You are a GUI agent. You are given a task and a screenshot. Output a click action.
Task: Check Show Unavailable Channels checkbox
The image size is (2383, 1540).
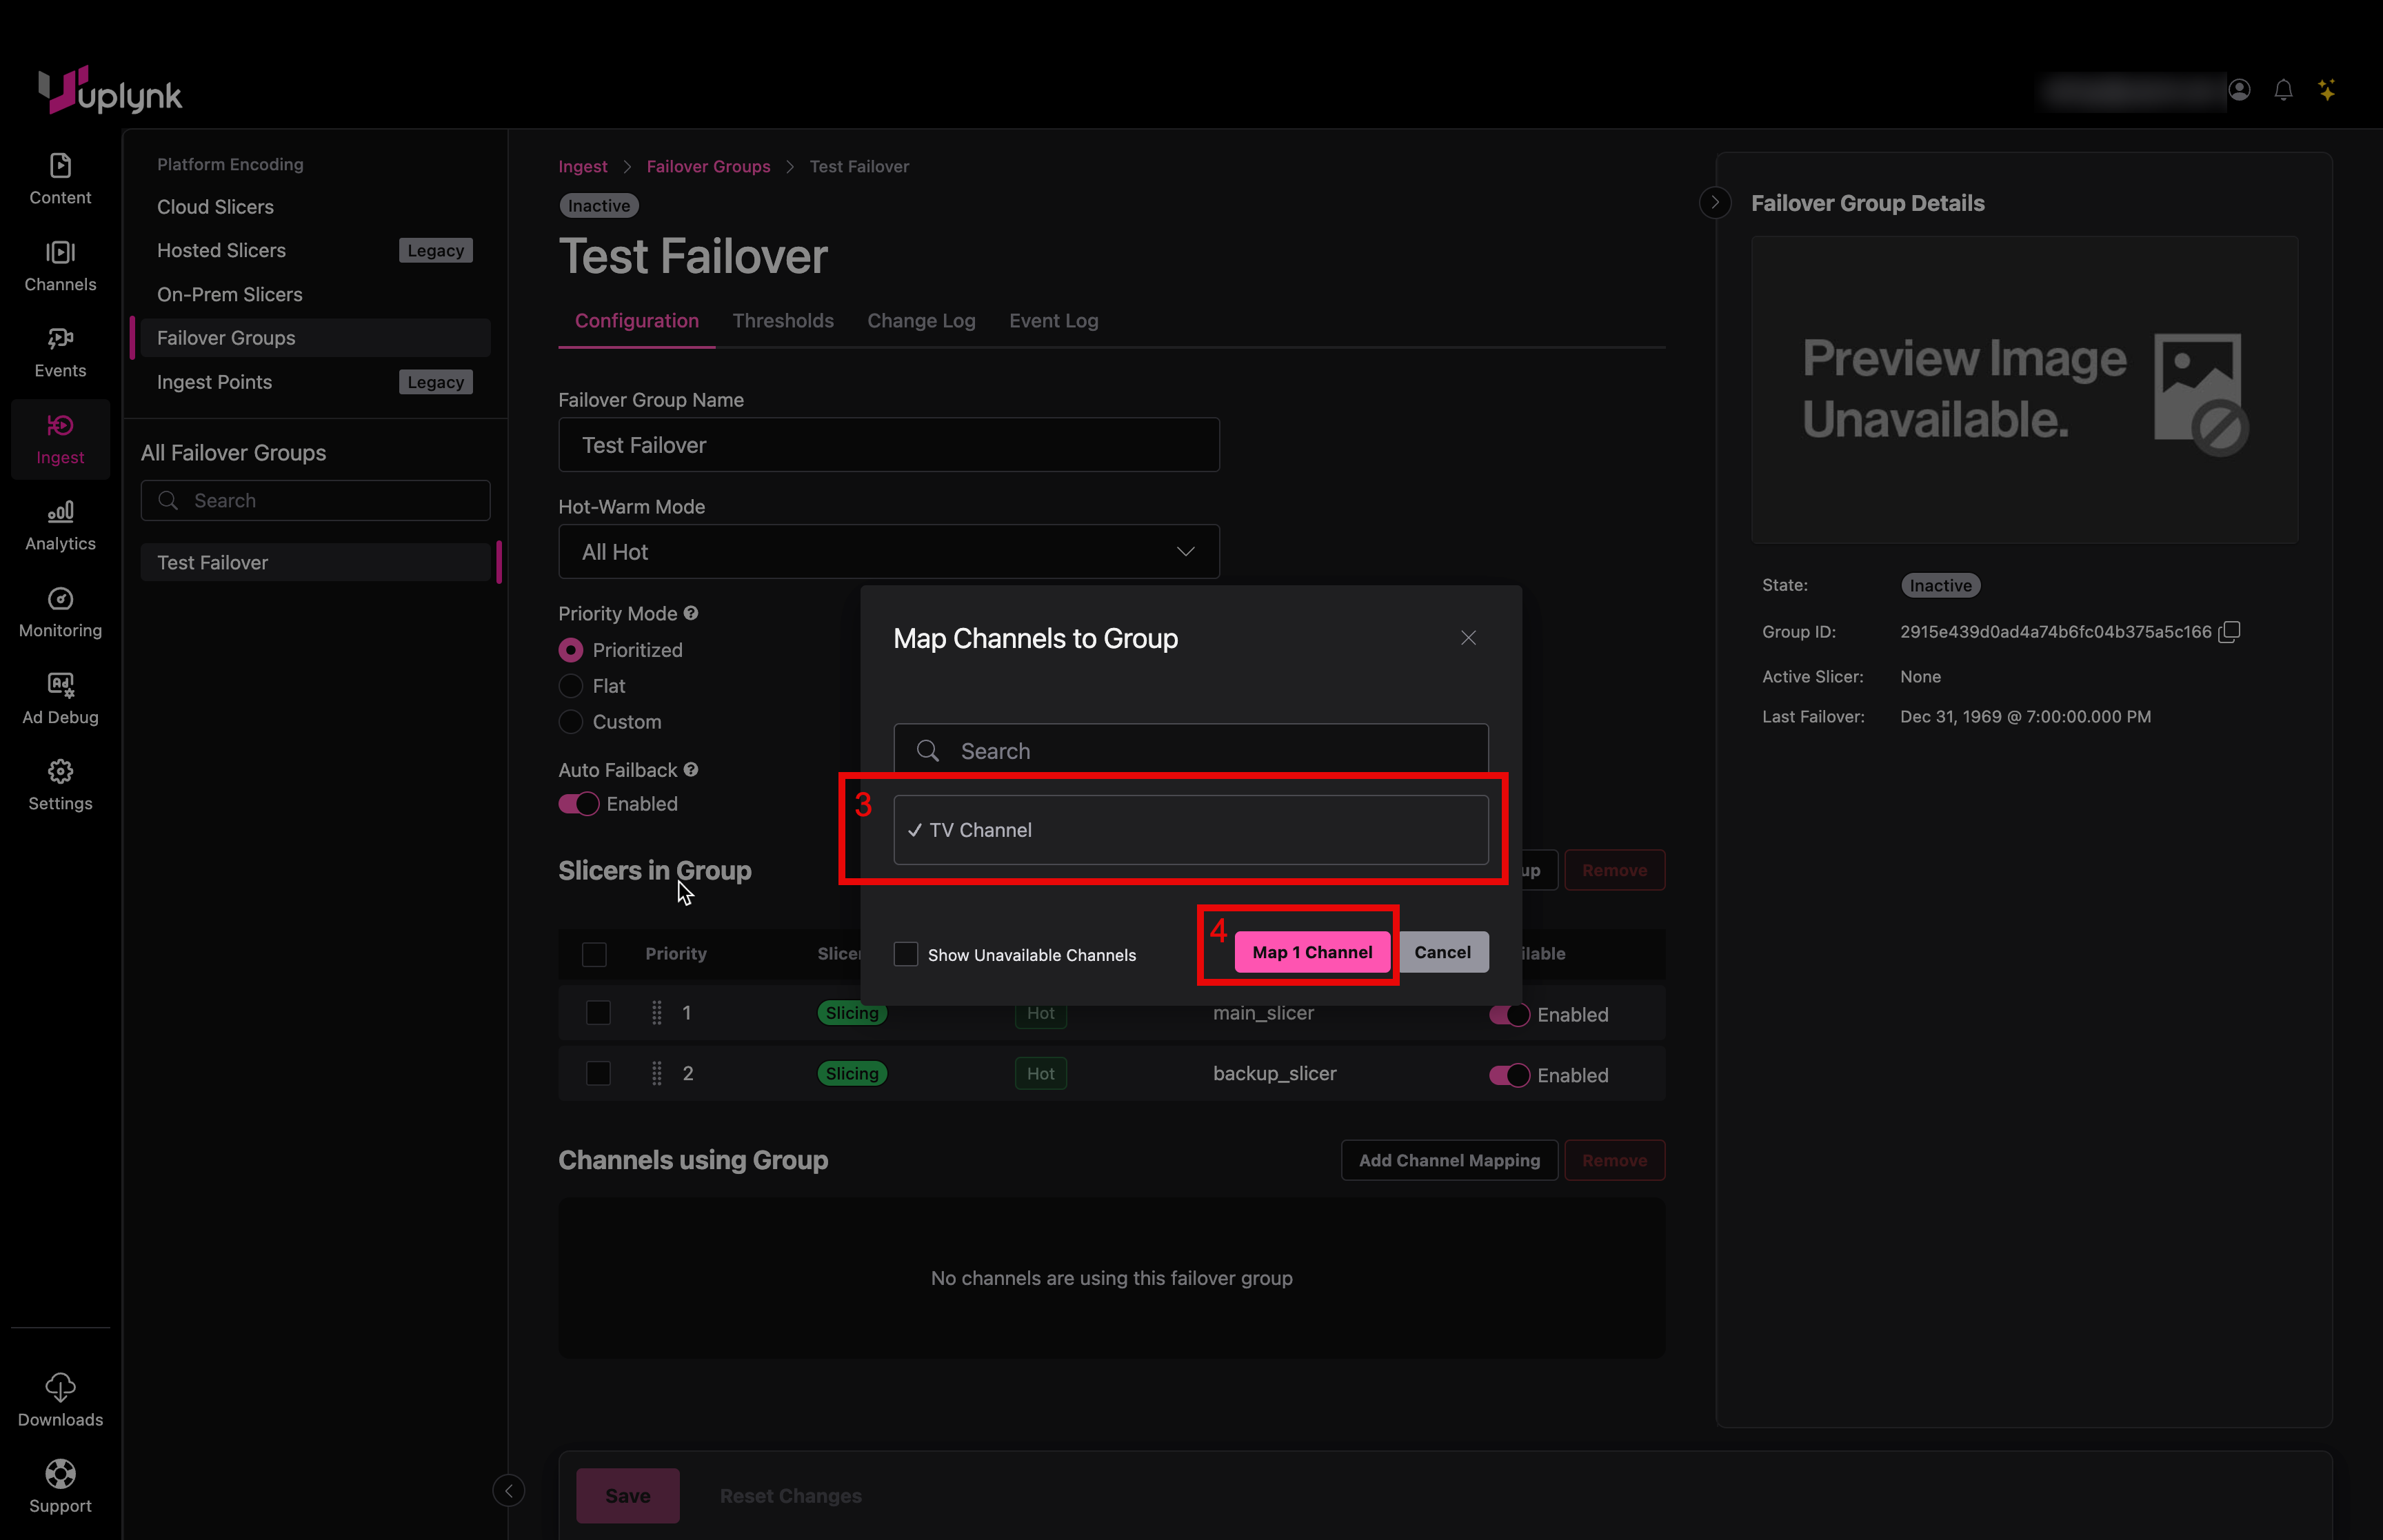click(906, 954)
